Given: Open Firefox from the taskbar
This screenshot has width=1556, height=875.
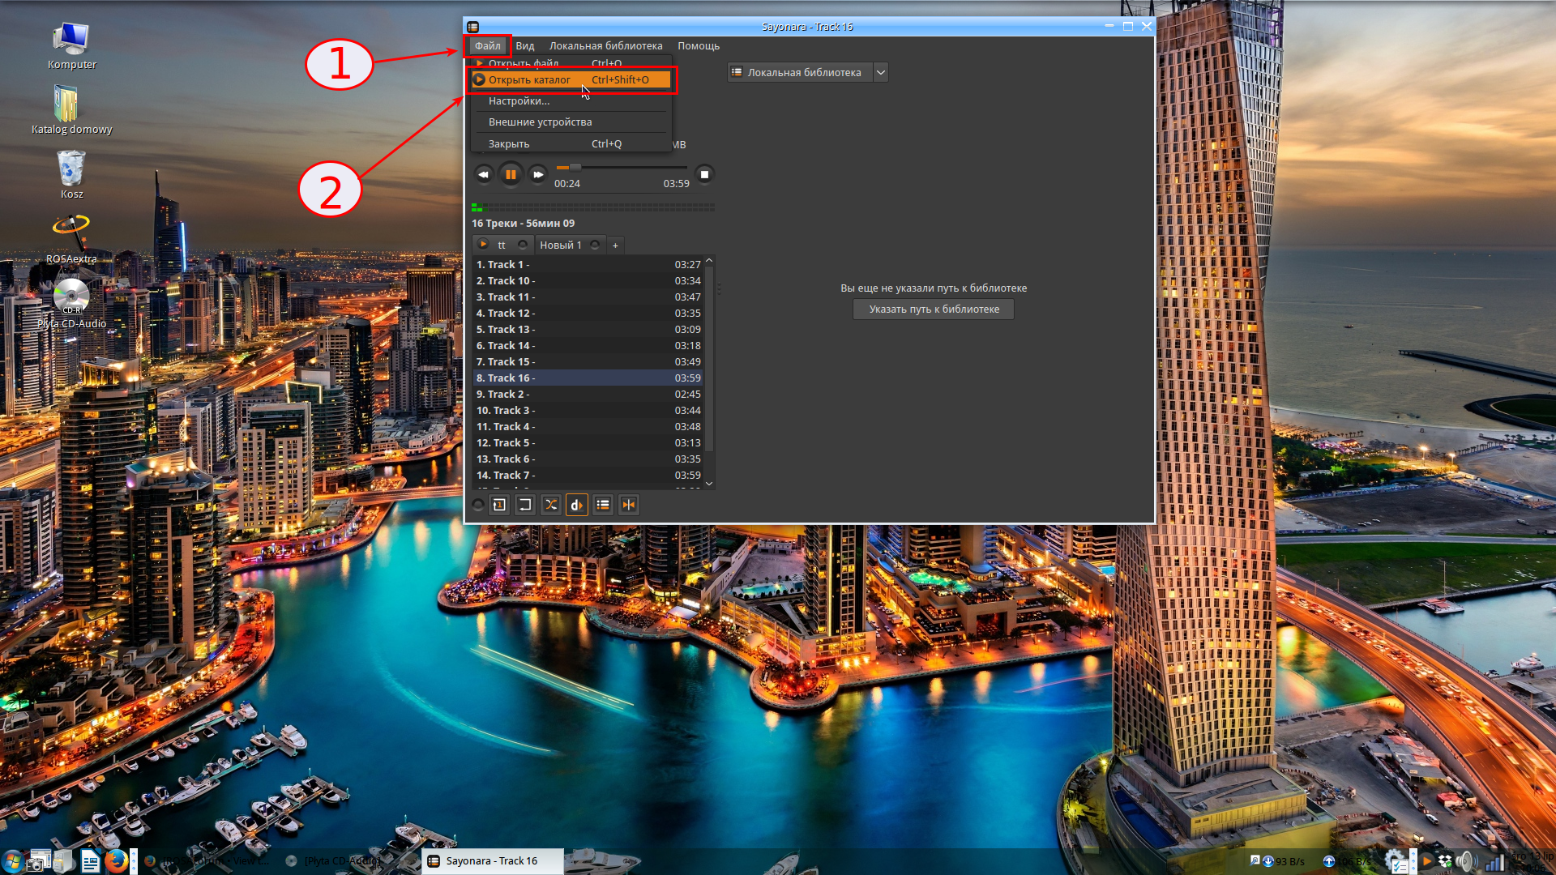Looking at the screenshot, I should pos(116,861).
